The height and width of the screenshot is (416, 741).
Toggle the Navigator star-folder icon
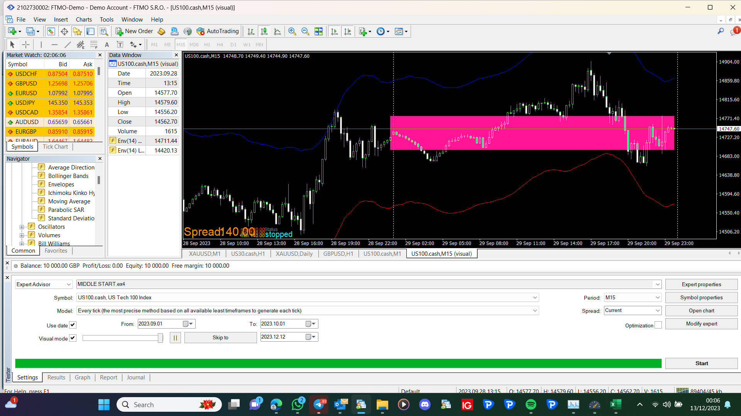click(x=77, y=32)
